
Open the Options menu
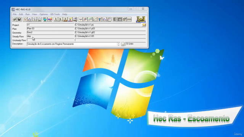point(43,14)
